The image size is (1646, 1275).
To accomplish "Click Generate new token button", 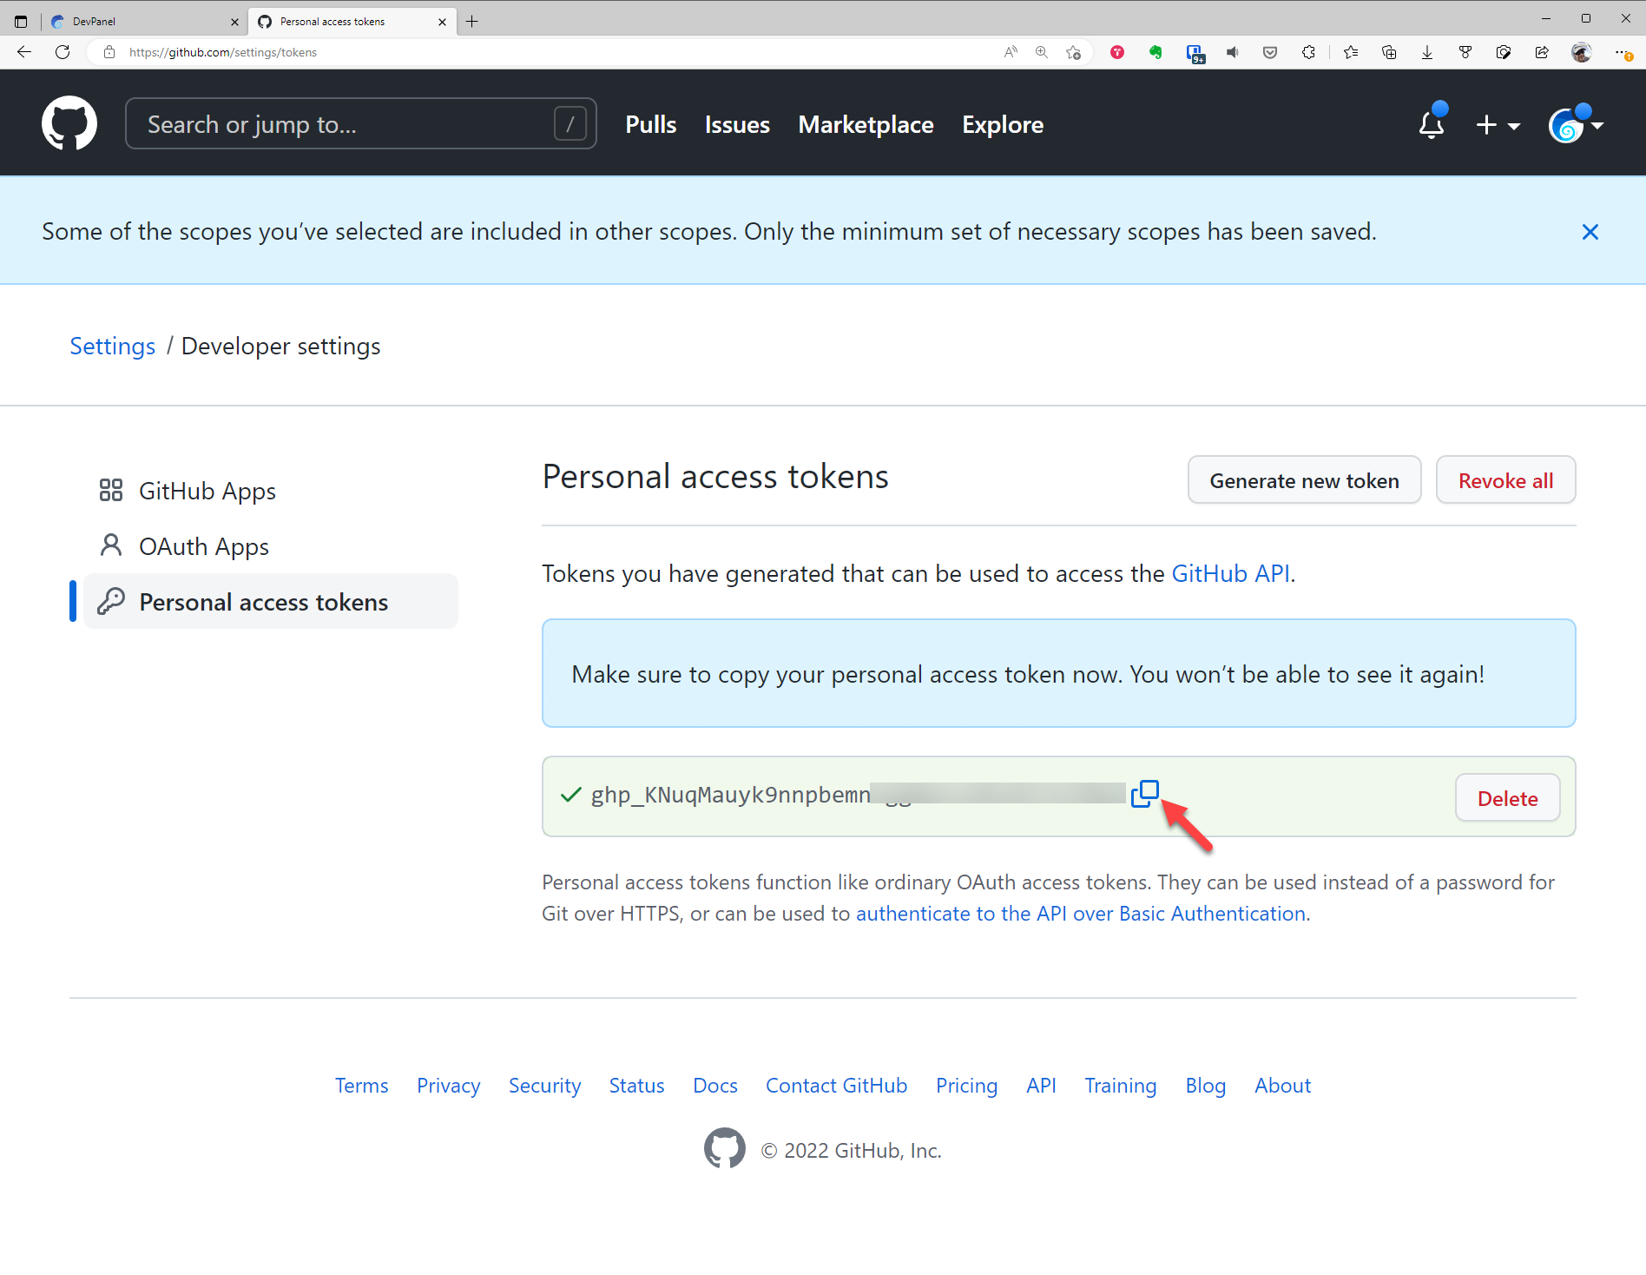I will [x=1304, y=480].
